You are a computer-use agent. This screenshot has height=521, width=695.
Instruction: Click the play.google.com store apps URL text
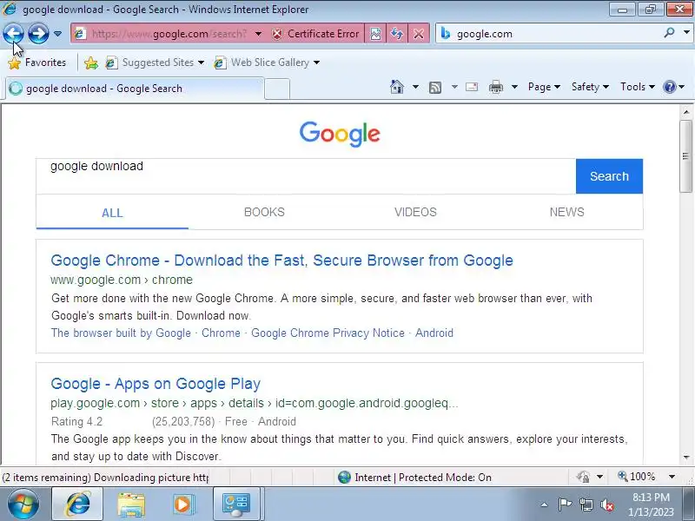coord(254,403)
